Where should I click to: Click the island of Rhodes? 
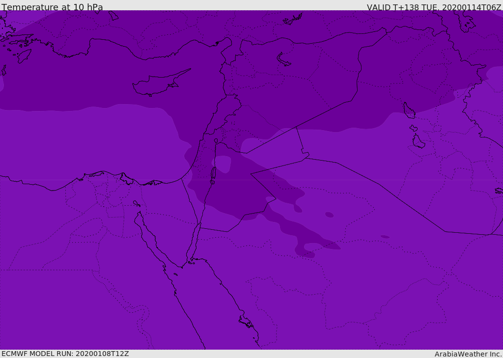click(x=24, y=56)
